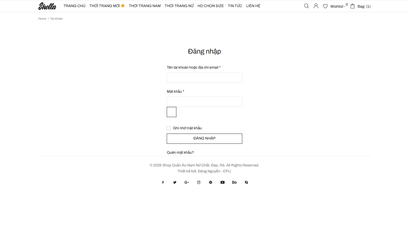409x241 pixels.
Task: Visit the Twitter social icon
Action: (175, 182)
